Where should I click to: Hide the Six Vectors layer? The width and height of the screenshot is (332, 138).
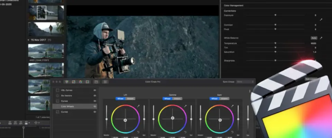coord(95,96)
